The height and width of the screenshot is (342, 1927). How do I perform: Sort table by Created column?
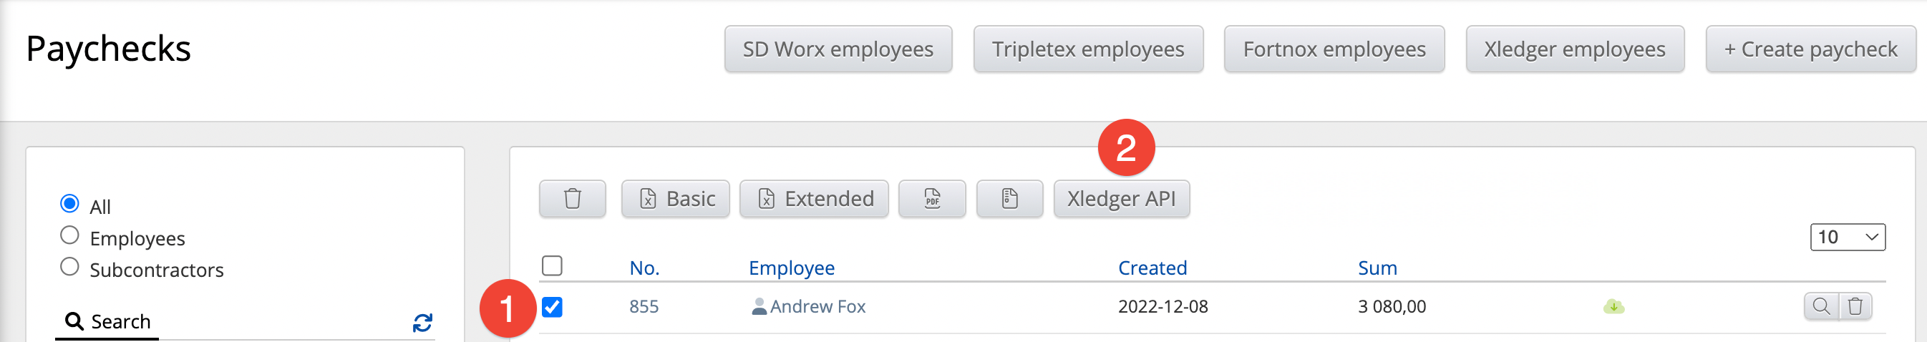click(1152, 268)
